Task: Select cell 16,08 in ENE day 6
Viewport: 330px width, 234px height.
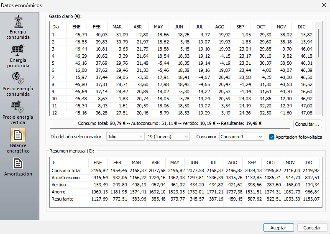Action: click(x=81, y=70)
